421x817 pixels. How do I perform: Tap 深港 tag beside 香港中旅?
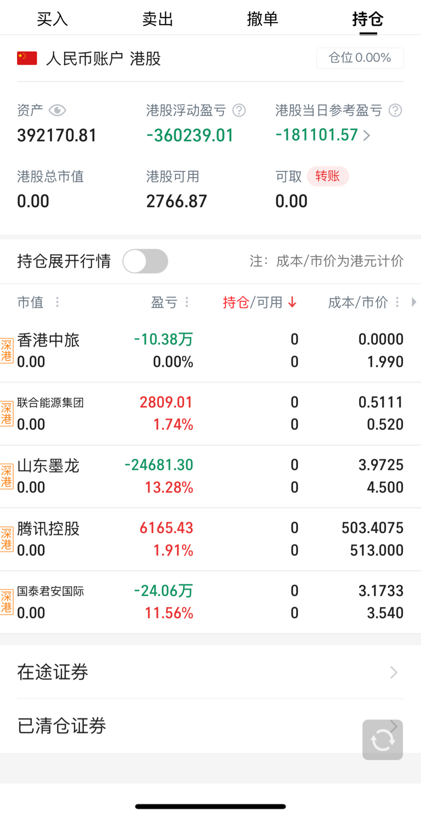click(x=7, y=351)
